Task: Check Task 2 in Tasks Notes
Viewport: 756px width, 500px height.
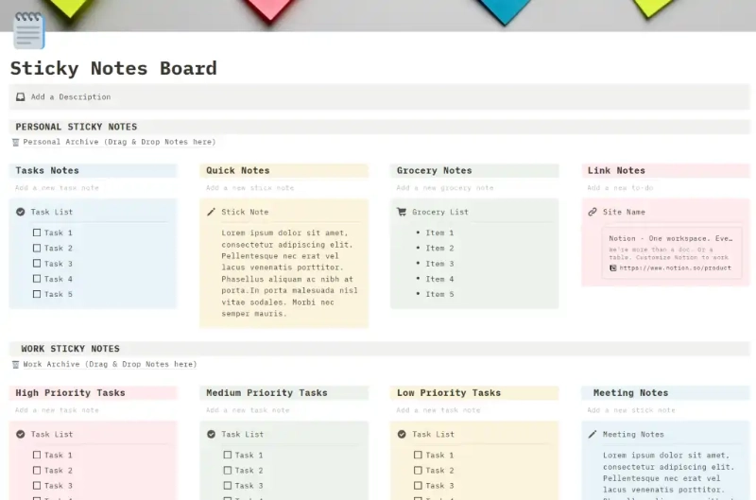Action: pyautogui.click(x=37, y=248)
